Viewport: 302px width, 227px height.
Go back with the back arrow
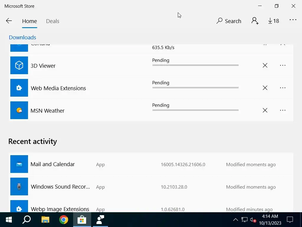point(9,21)
